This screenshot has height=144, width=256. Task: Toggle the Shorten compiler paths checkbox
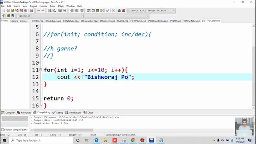tap(2, 130)
